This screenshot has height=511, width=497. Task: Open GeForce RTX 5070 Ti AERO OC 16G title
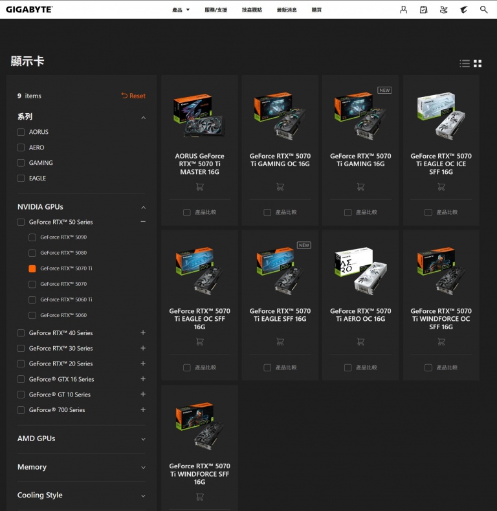360,315
